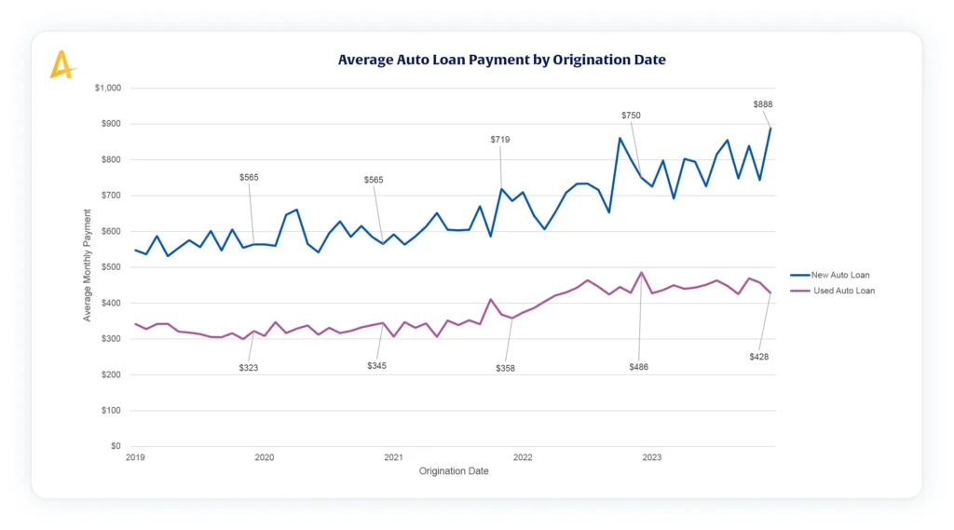Click the 2022 x-axis label
The image size is (954, 530).
click(x=523, y=457)
